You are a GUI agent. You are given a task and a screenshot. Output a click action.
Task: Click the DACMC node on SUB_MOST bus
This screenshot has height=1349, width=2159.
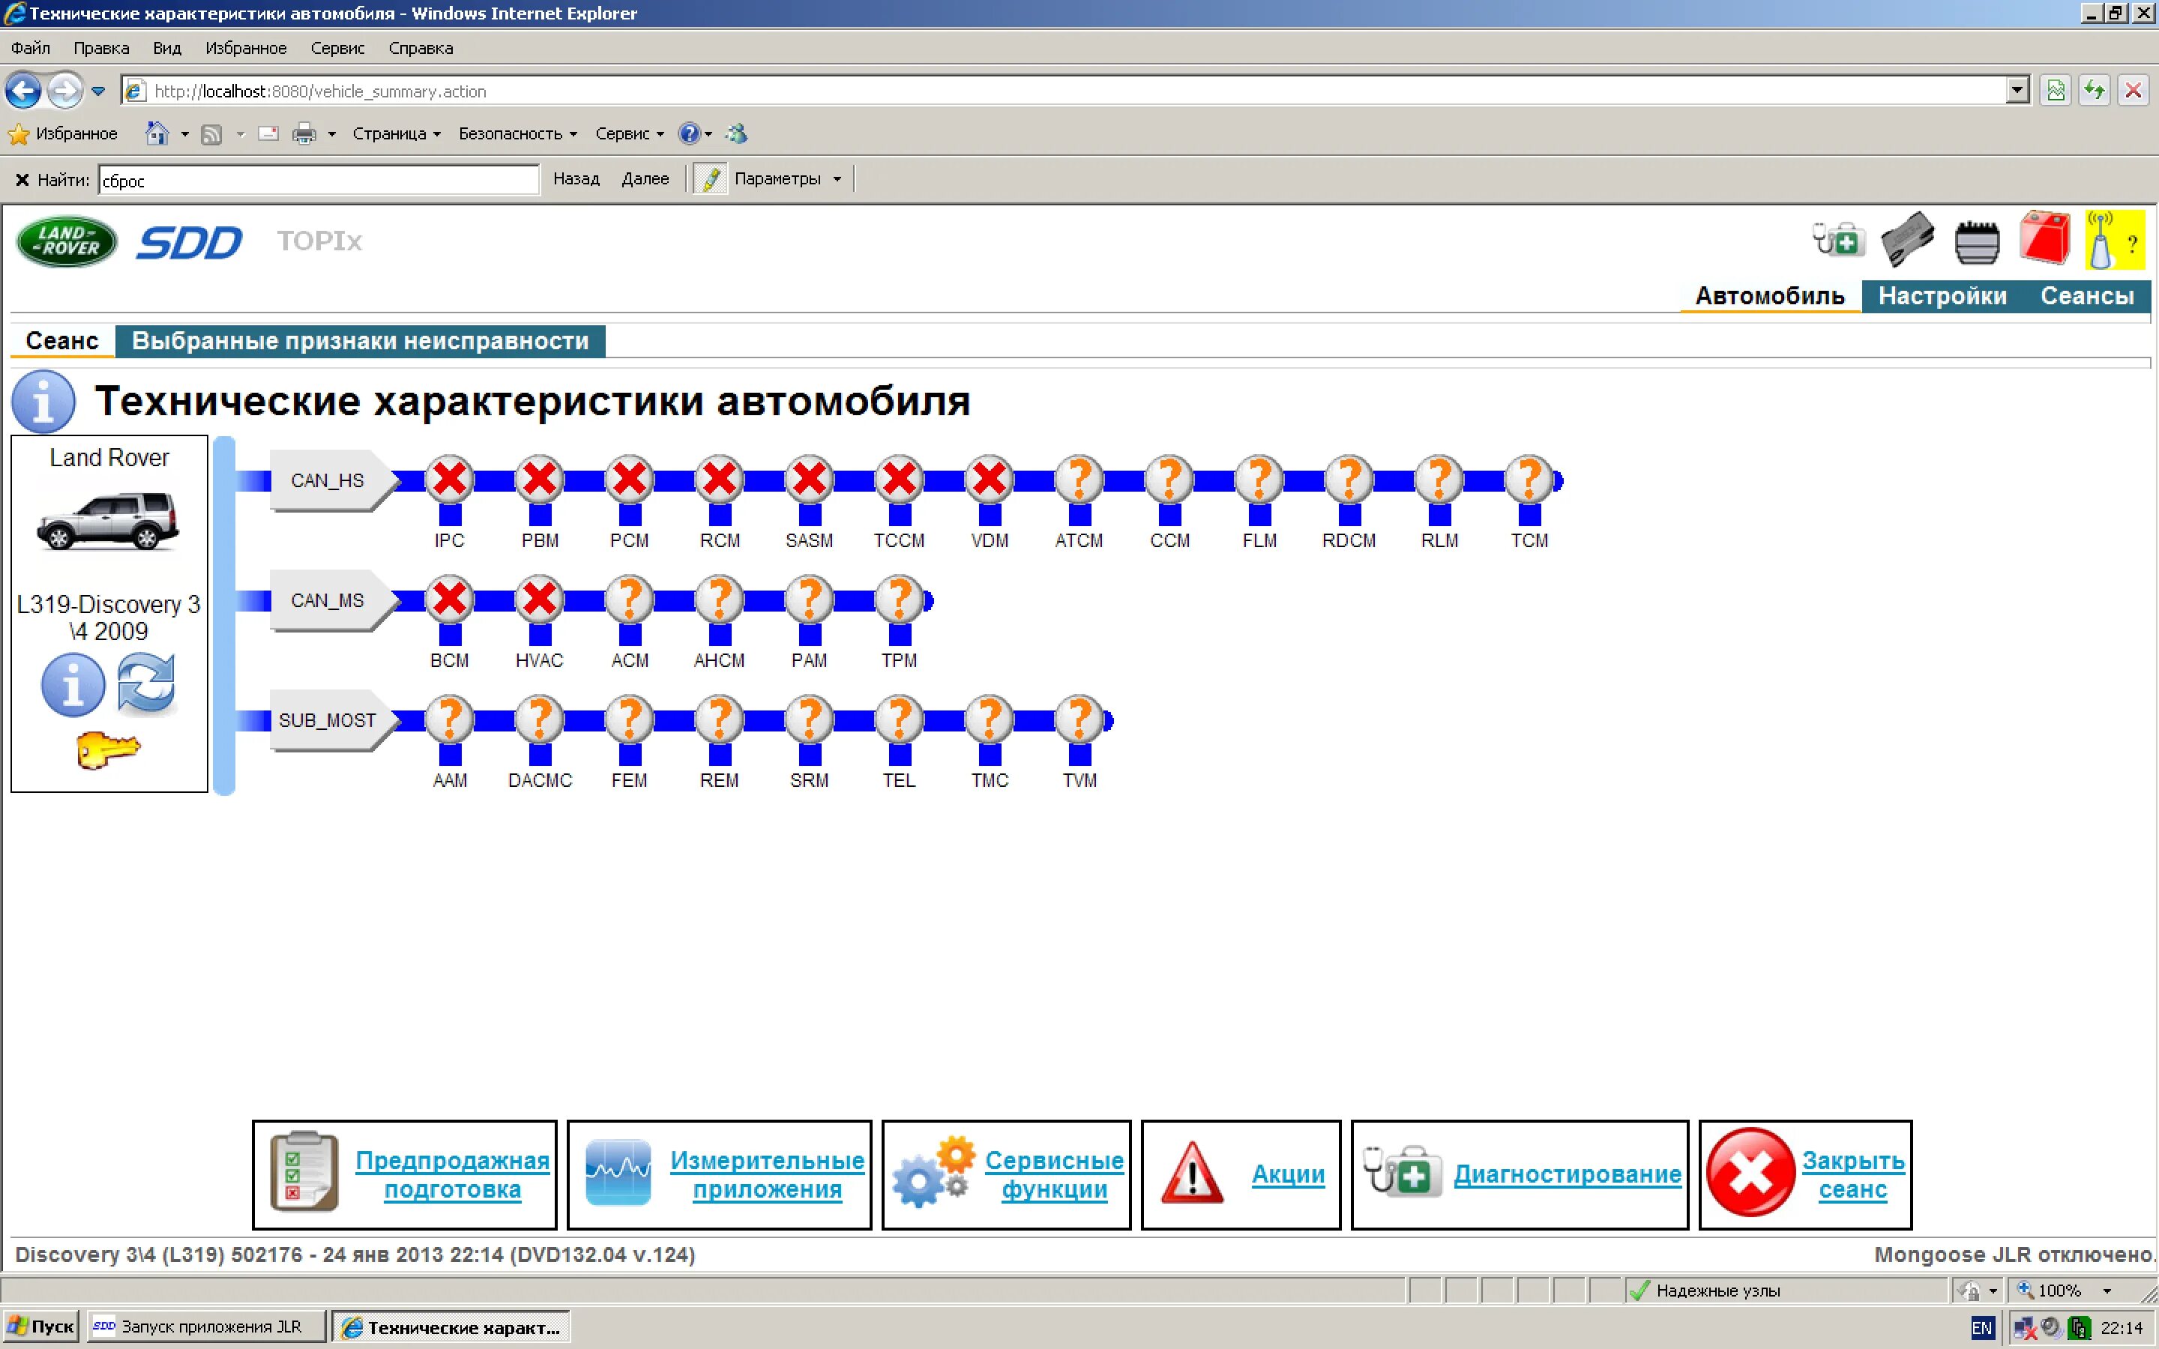pos(540,720)
